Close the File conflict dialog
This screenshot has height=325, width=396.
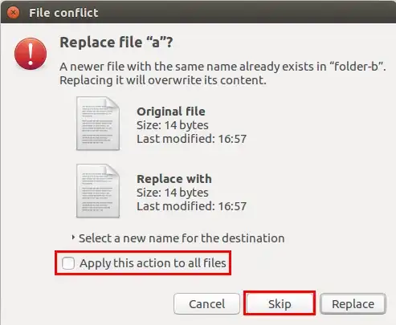(13, 13)
